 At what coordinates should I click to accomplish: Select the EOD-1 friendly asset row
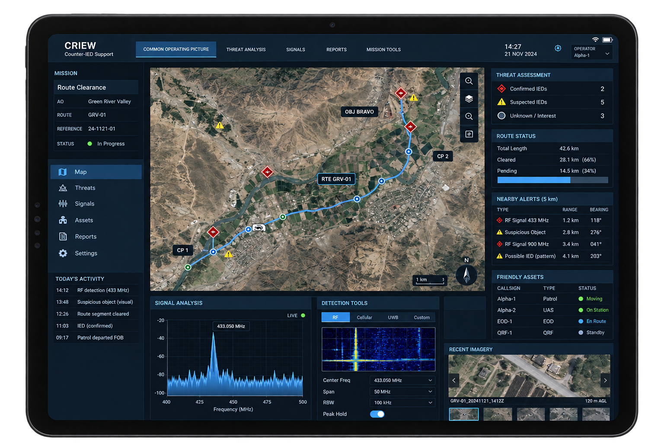[x=552, y=321]
